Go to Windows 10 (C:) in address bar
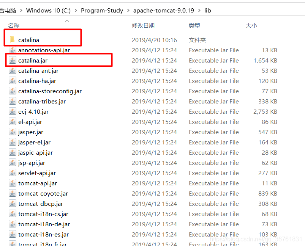Image resolution: width=305 pixels, height=246 pixels. tap(49, 11)
